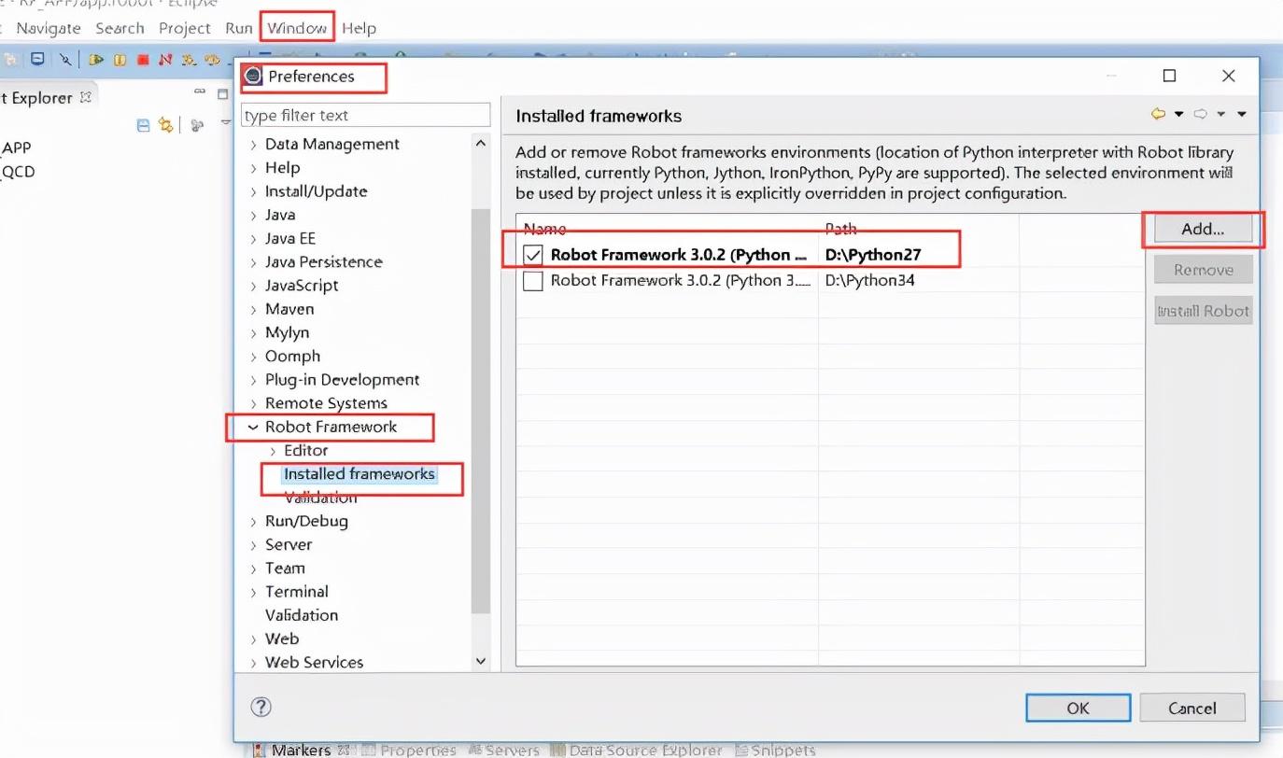Click the Step Over toolbar icon
Image resolution: width=1283 pixels, height=758 pixels.
213,59
